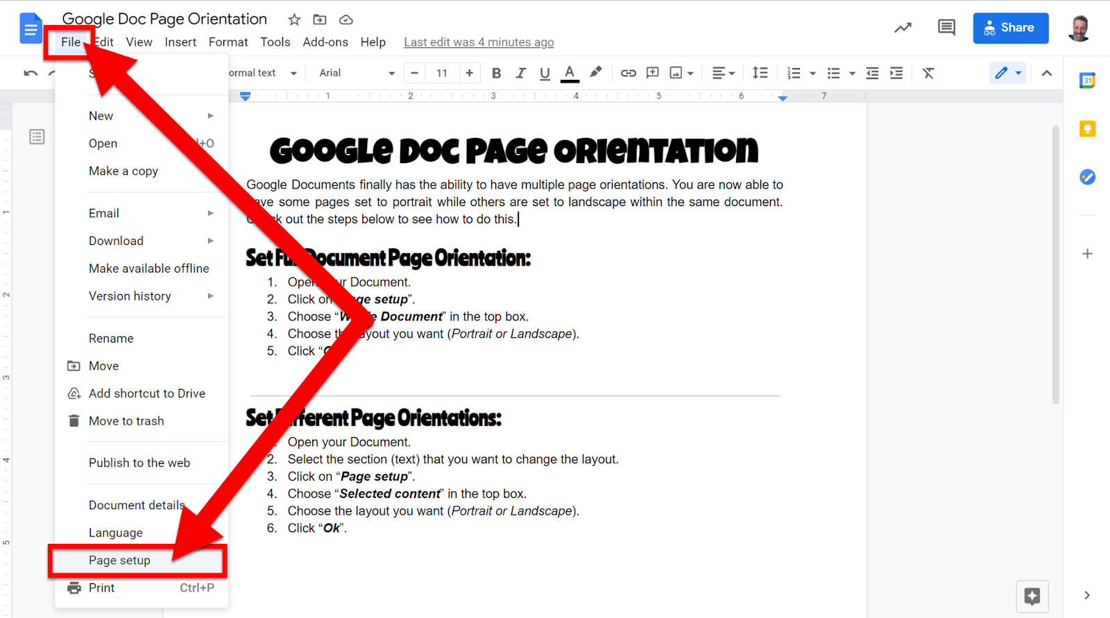
Task: Open last edit history link
Action: coord(479,42)
